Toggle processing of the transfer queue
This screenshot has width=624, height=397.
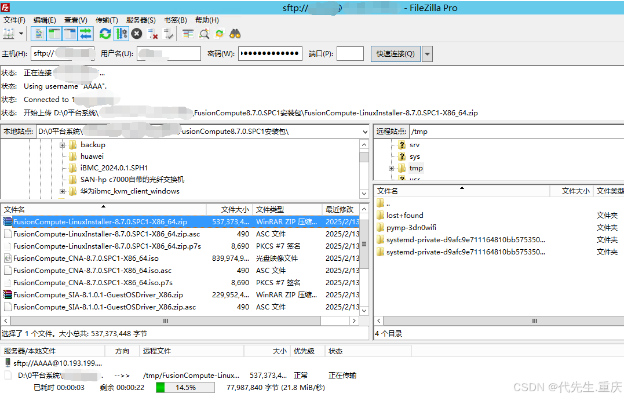tap(121, 33)
